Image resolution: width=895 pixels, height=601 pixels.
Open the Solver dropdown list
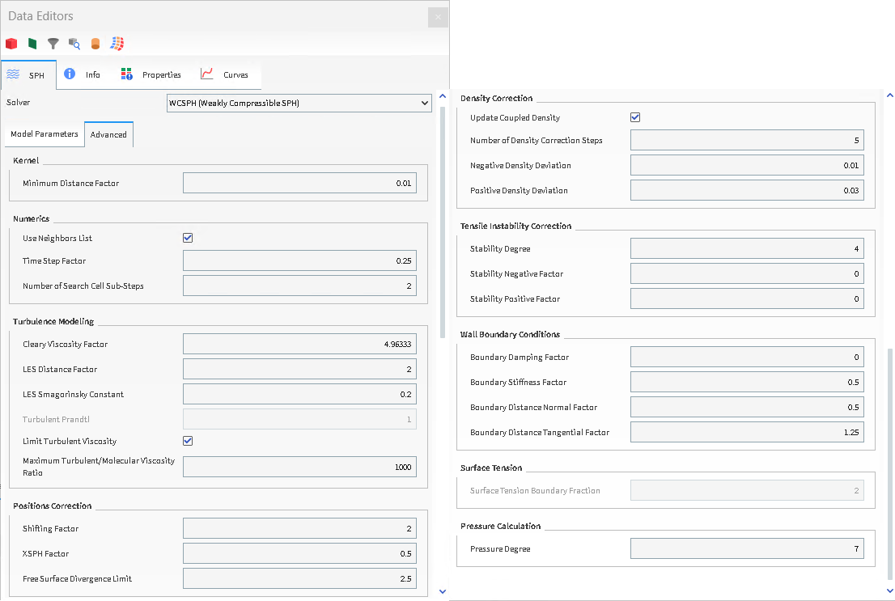point(299,103)
